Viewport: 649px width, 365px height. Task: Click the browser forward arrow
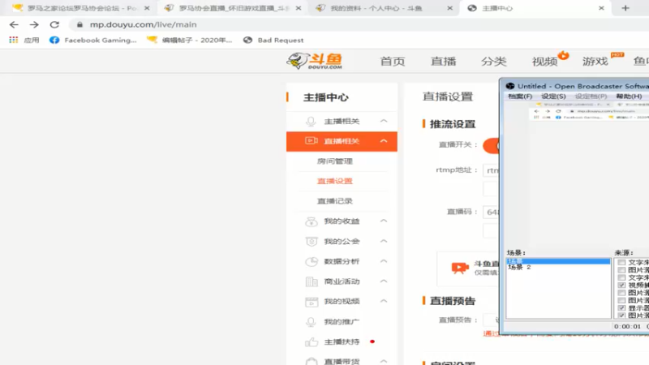34,25
